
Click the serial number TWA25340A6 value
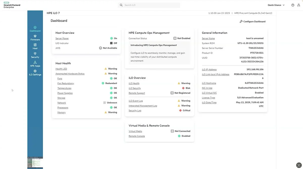coord(256,48)
